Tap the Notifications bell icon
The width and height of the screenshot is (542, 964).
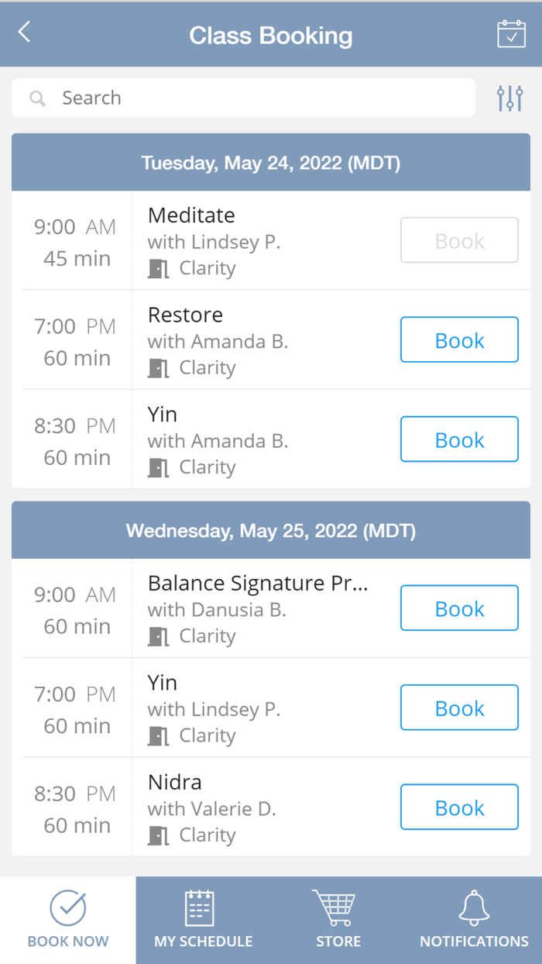tap(474, 908)
